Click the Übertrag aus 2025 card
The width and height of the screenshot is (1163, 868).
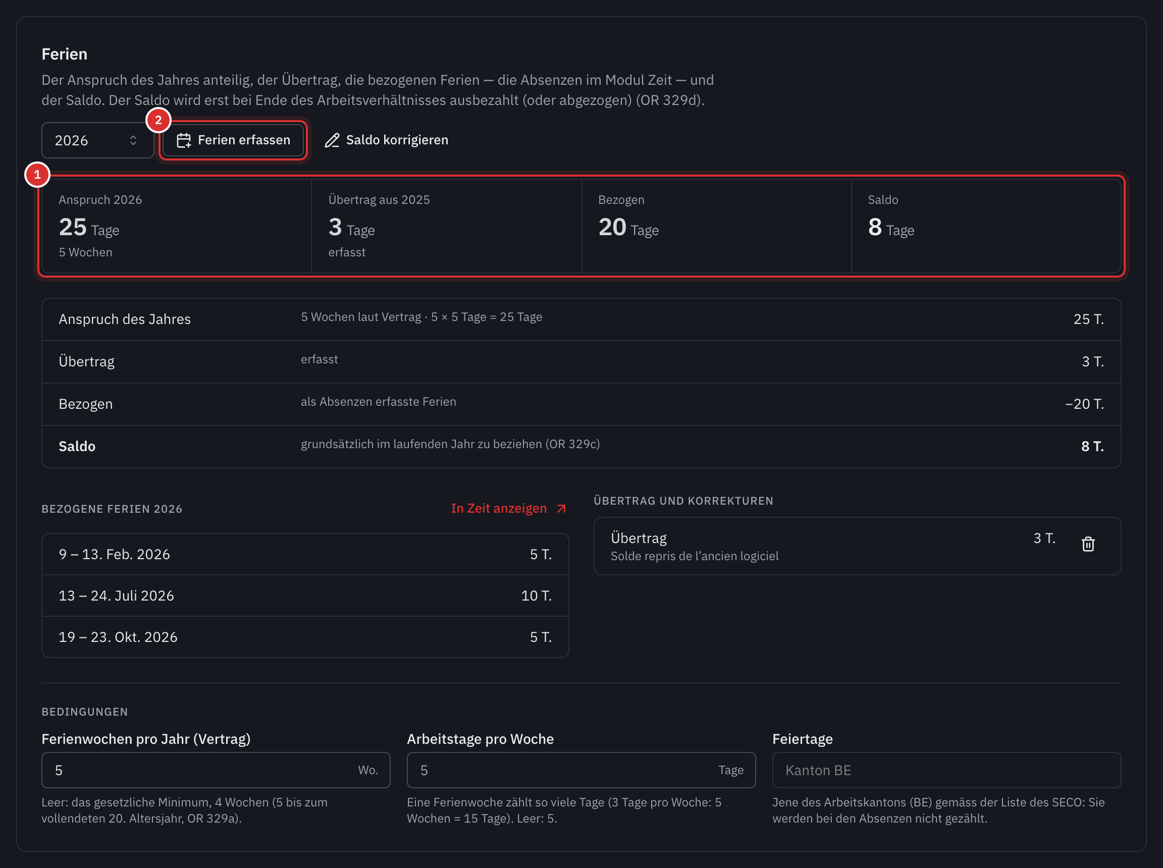click(447, 226)
